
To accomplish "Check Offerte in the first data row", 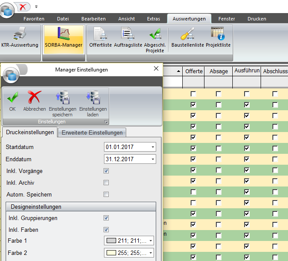I will pos(193,94).
